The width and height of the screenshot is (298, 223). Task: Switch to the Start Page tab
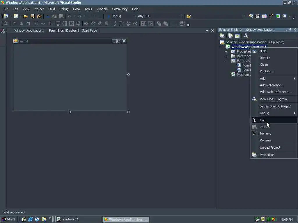pyautogui.click(x=90, y=30)
